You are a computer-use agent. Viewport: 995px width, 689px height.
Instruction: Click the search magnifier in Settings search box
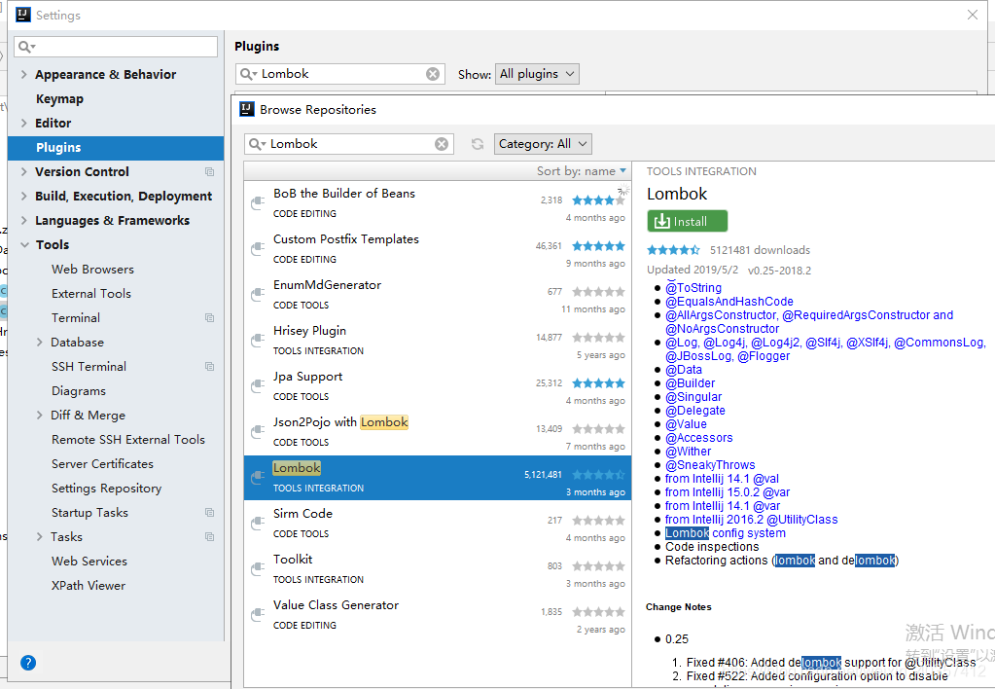point(26,47)
